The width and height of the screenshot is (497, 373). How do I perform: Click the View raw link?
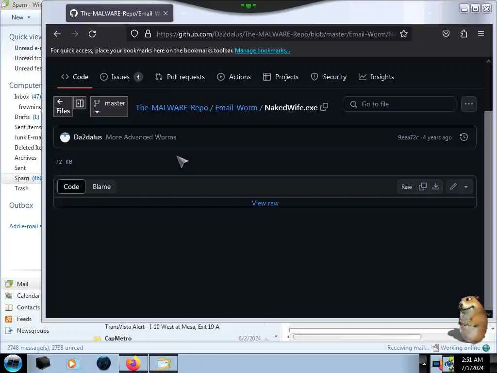(265, 203)
